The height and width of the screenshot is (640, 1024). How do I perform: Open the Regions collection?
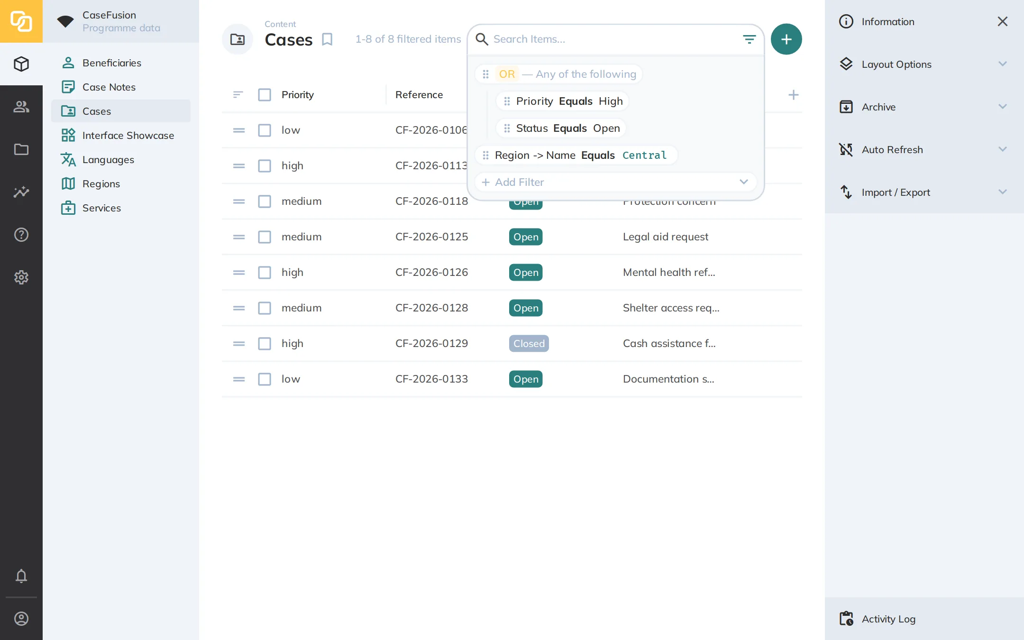pyautogui.click(x=121, y=184)
